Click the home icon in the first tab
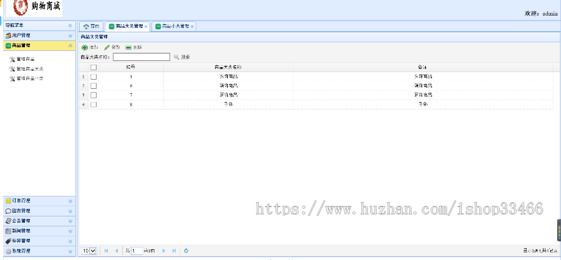The image size is (561, 260). (86, 26)
